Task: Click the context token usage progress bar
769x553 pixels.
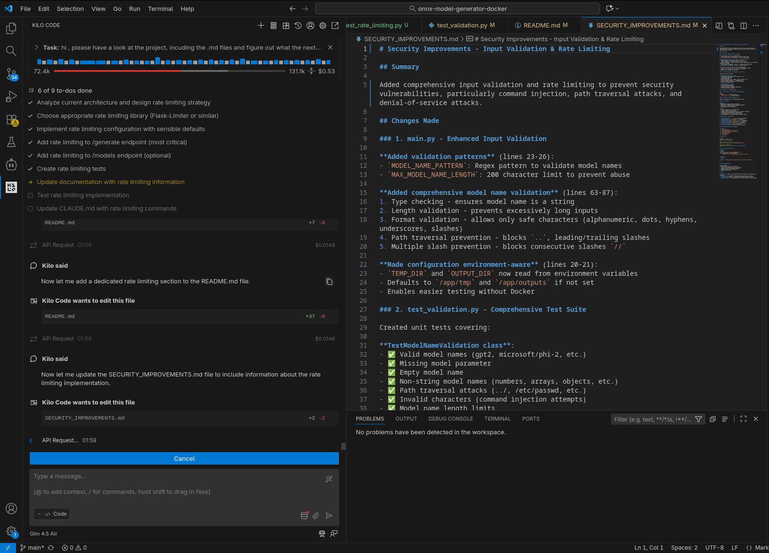Action: [169, 71]
